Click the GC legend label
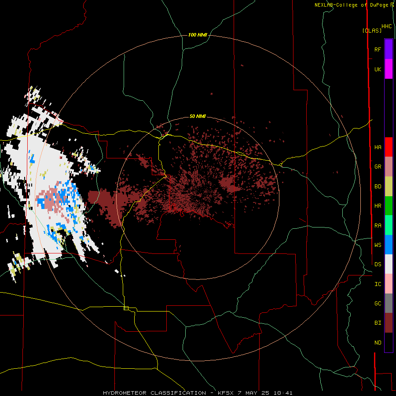The image size is (396, 396). point(378,303)
